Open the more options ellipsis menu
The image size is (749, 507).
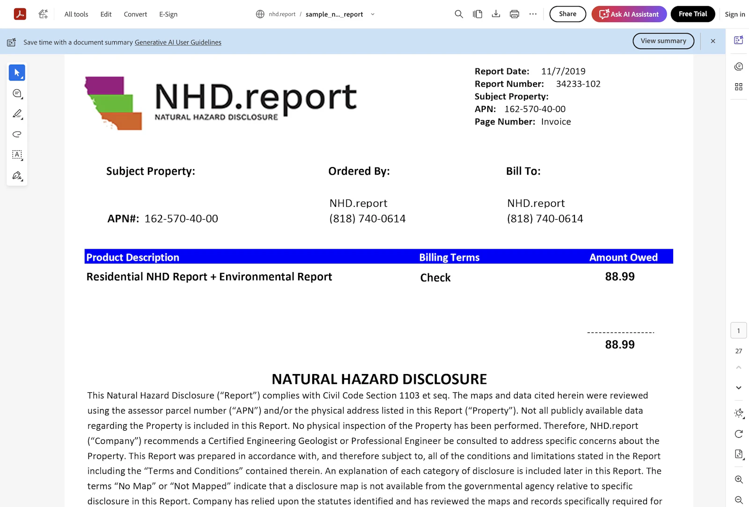tap(533, 14)
